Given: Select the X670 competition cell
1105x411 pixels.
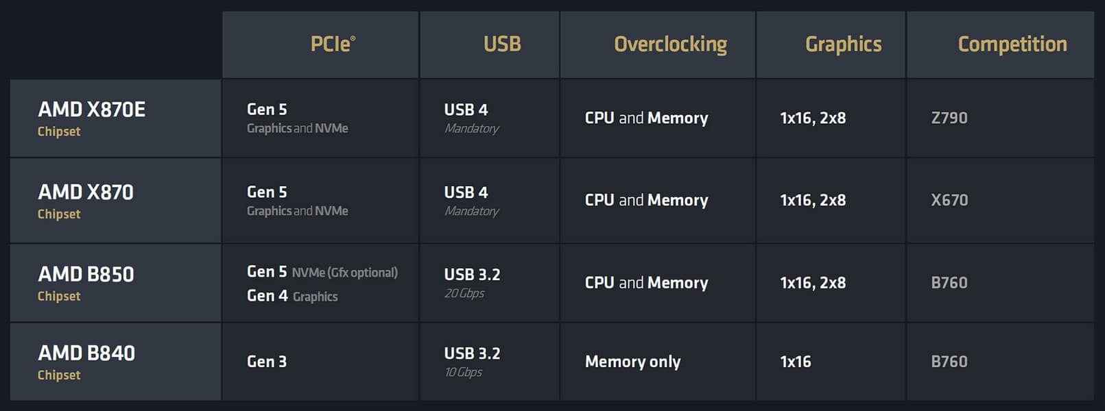Looking at the screenshot, I should click(949, 200).
